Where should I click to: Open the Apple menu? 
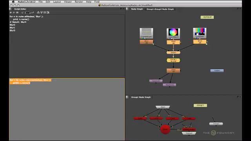[x=13, y=2]
